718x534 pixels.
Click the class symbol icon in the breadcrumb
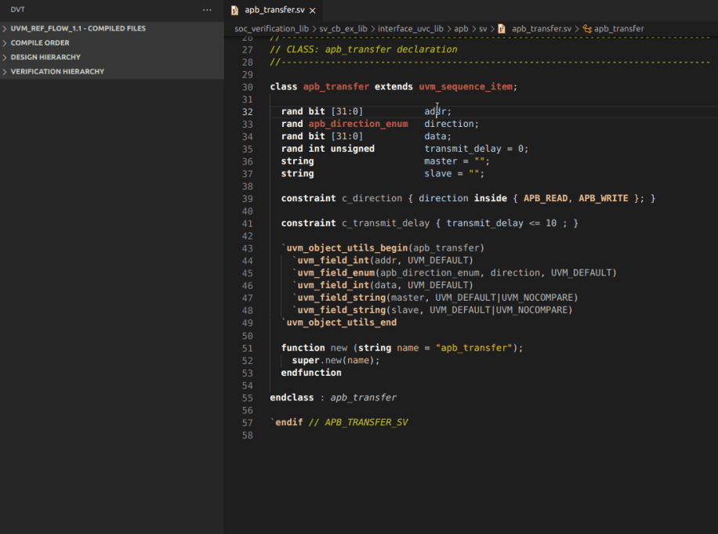pos(587,29)
